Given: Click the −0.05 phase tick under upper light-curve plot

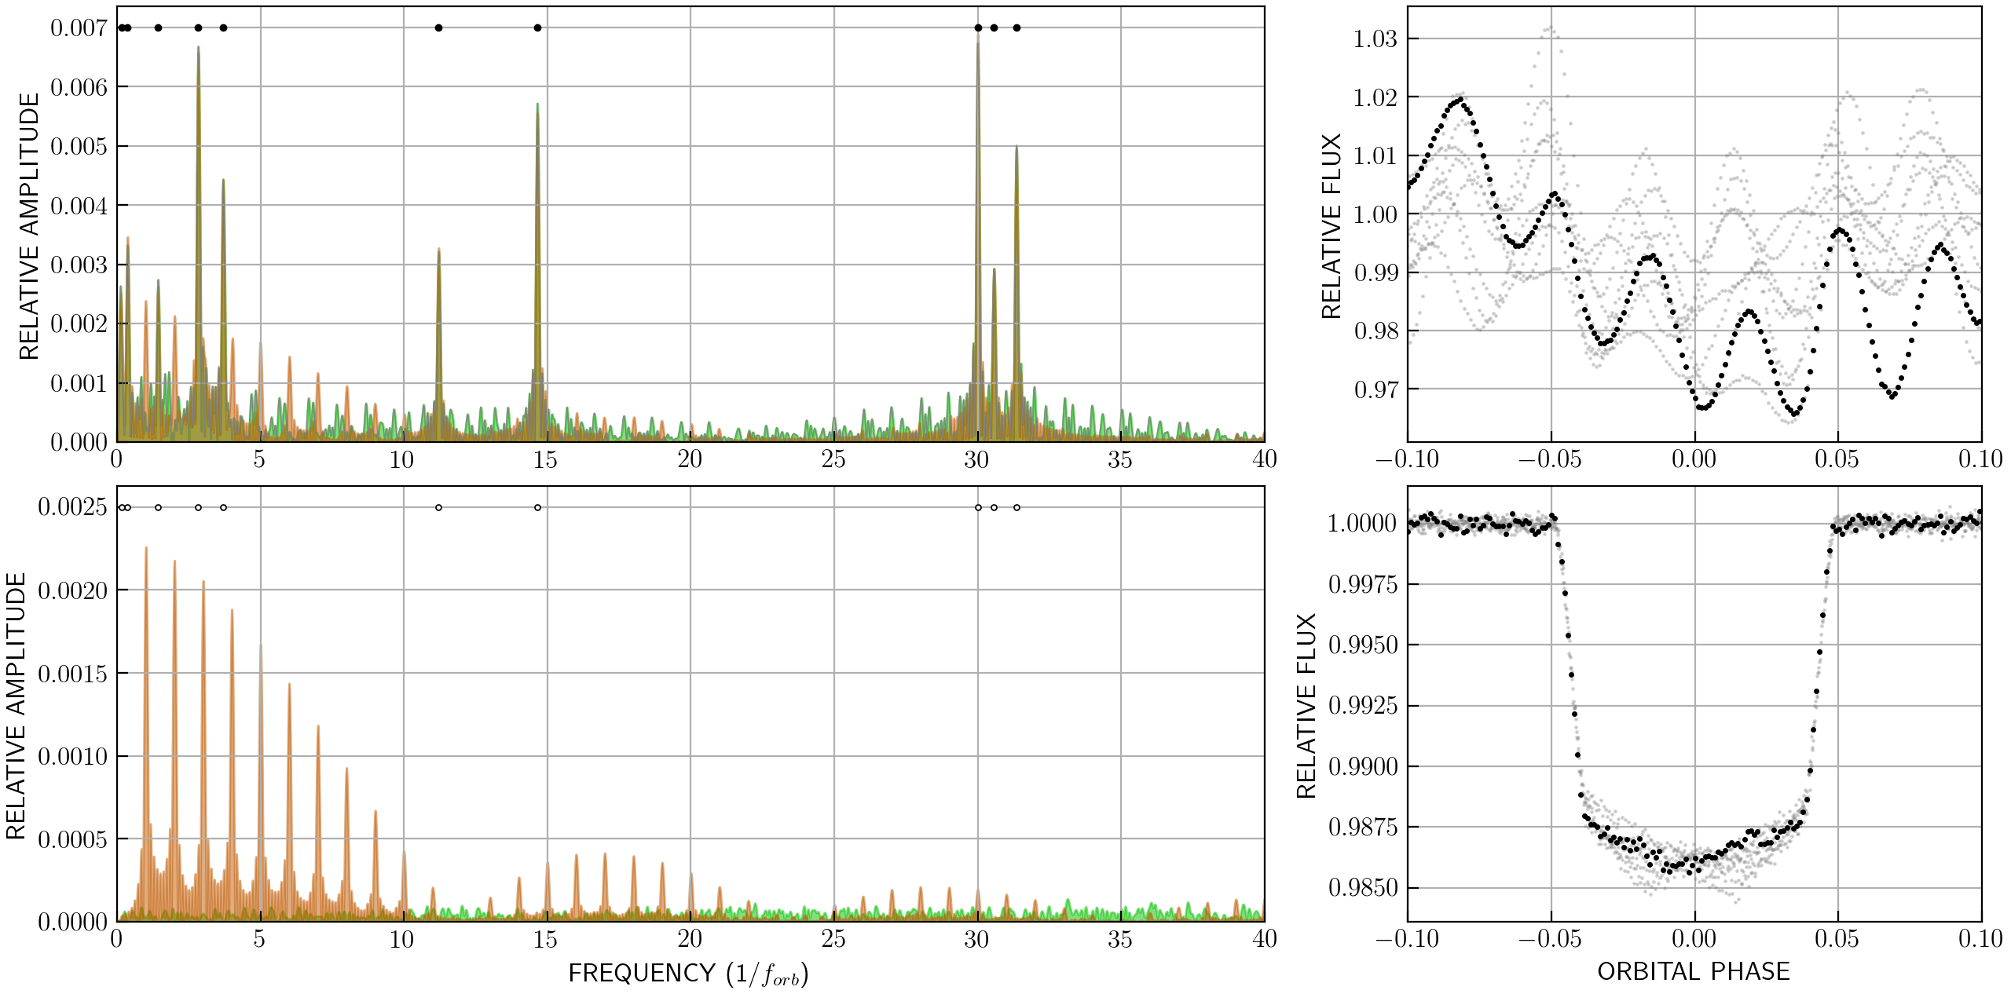Looking at the screenshot, I should (1550, 460).
